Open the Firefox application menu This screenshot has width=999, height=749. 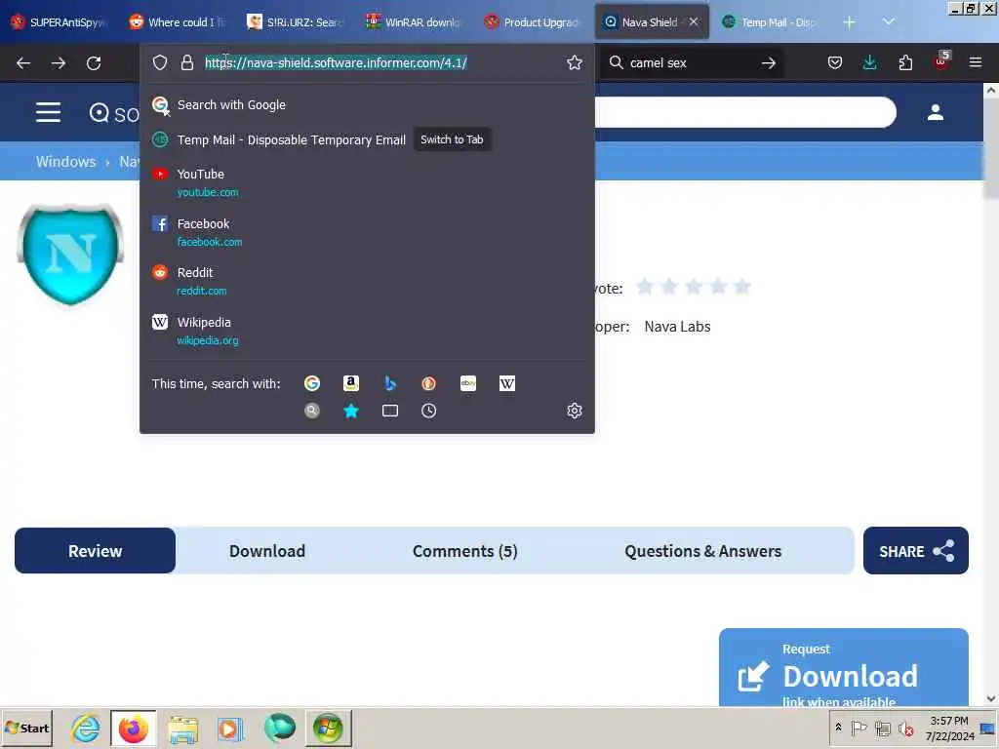pyautogui.click(x=976, y=62)
